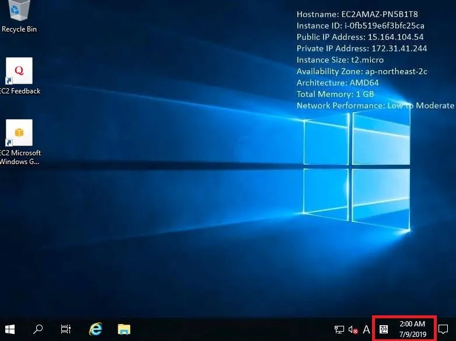Open the Windows Start menu
Viewport: 456px width, 341px height.
click(10, 329)
